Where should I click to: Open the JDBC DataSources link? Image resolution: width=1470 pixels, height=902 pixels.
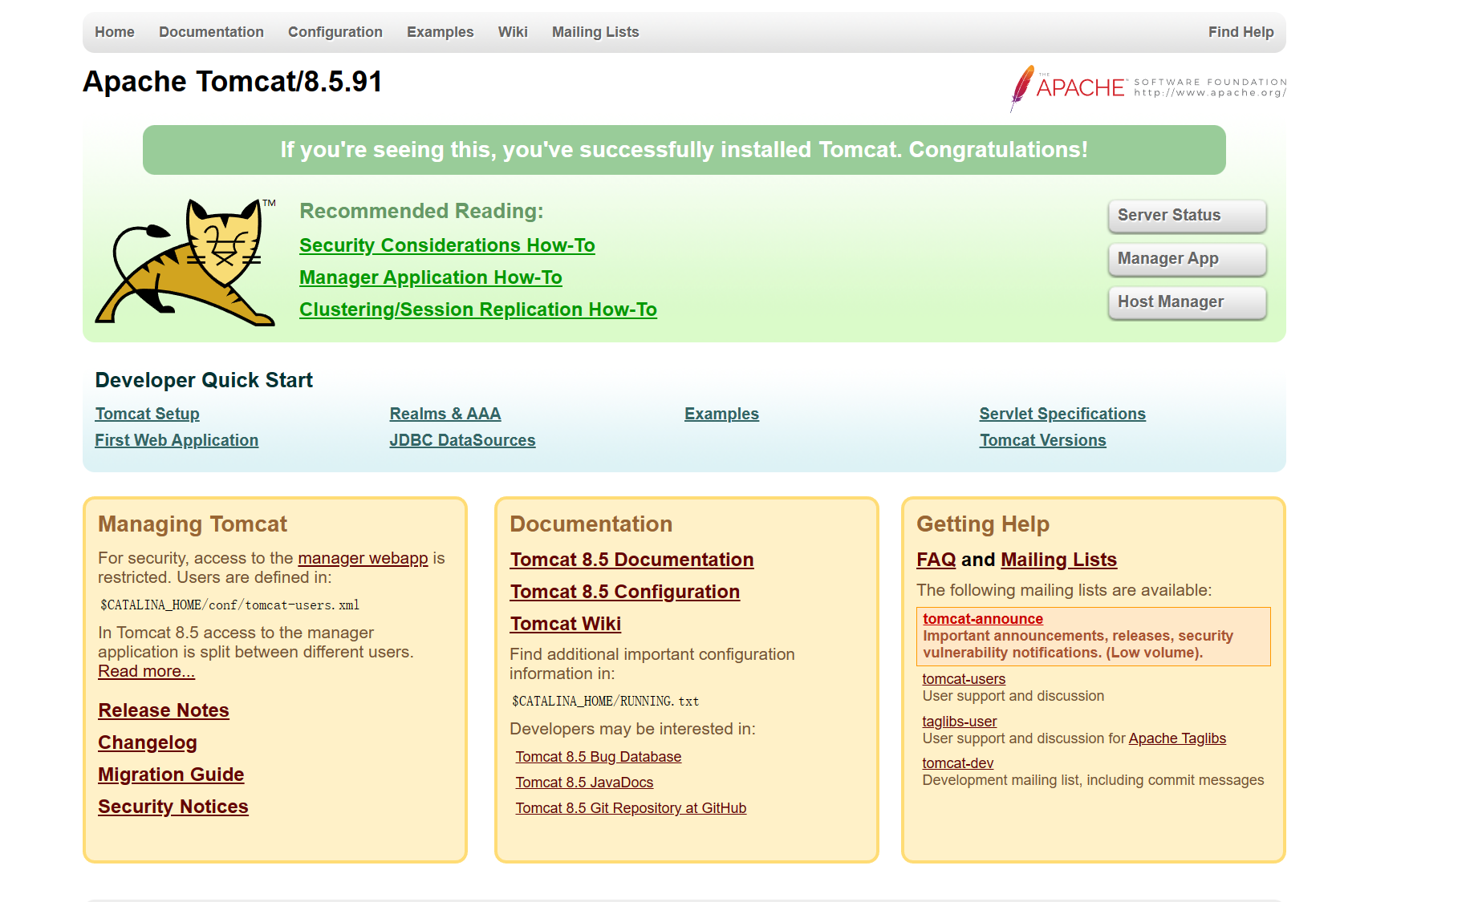[462, 440]
